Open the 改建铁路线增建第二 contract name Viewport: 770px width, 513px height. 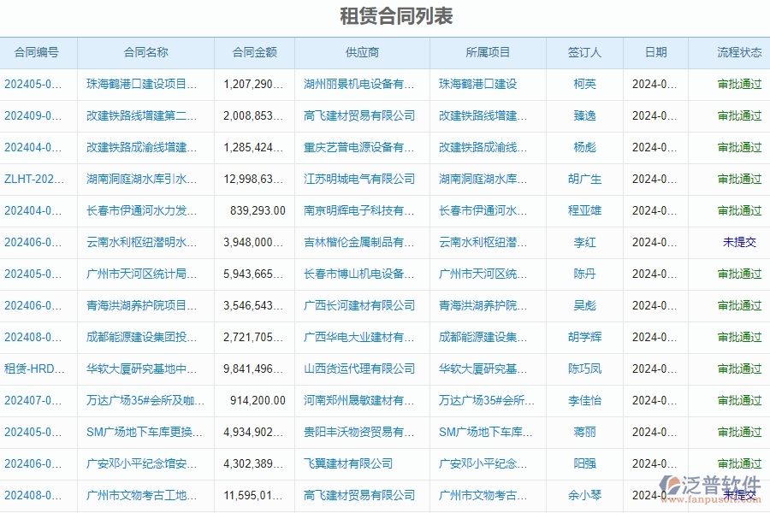(142, 115)
